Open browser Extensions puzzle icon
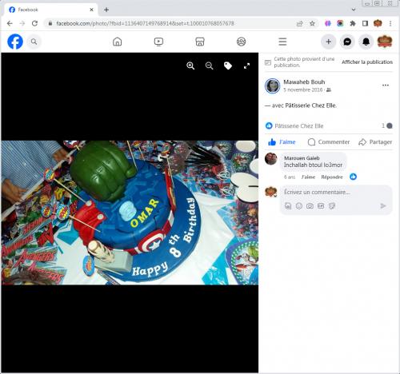The height and width of the screenshot is (374, 400). [353, 23]
